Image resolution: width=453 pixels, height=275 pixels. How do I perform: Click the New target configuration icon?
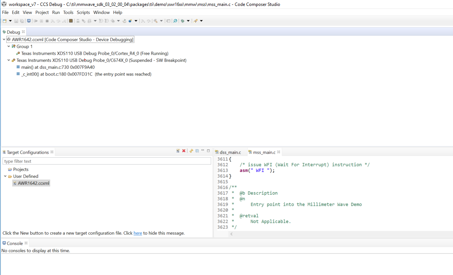178,151
